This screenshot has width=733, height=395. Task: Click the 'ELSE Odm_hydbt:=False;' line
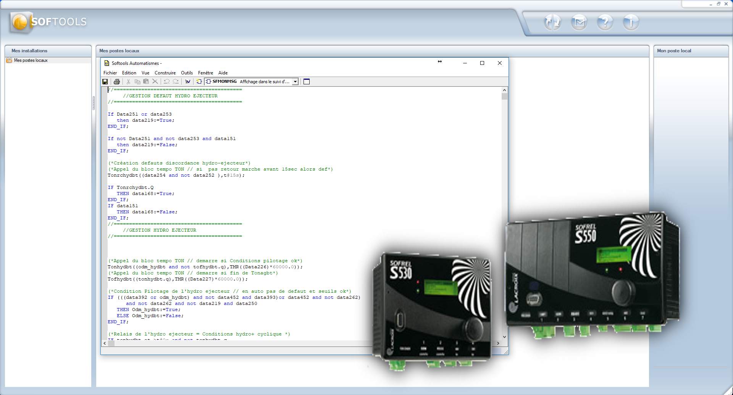pyautogui.click(x=150, y=316)
